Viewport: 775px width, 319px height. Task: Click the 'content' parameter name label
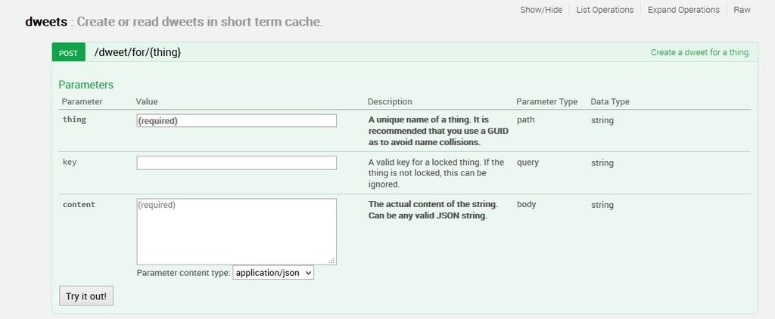click(x=79, y=204)
